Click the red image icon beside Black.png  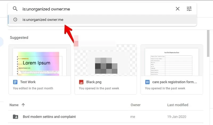pyautogui.click(x=81, y=82)
